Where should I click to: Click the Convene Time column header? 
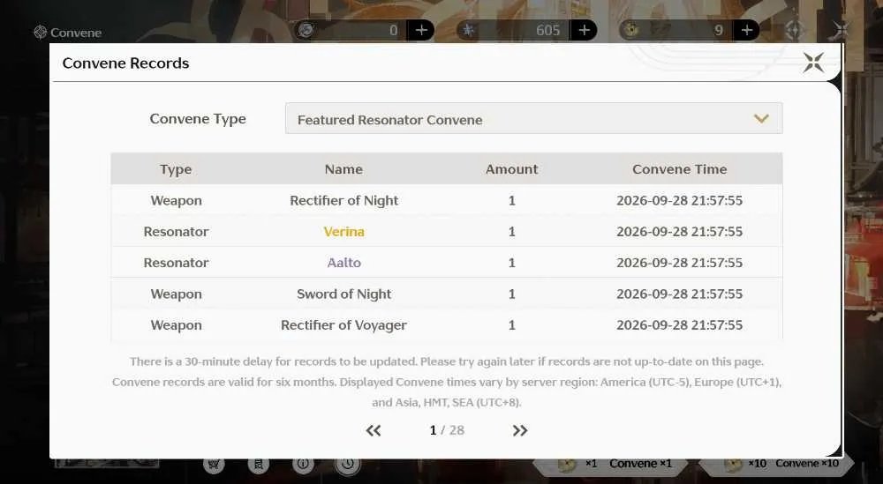[680, 169]
